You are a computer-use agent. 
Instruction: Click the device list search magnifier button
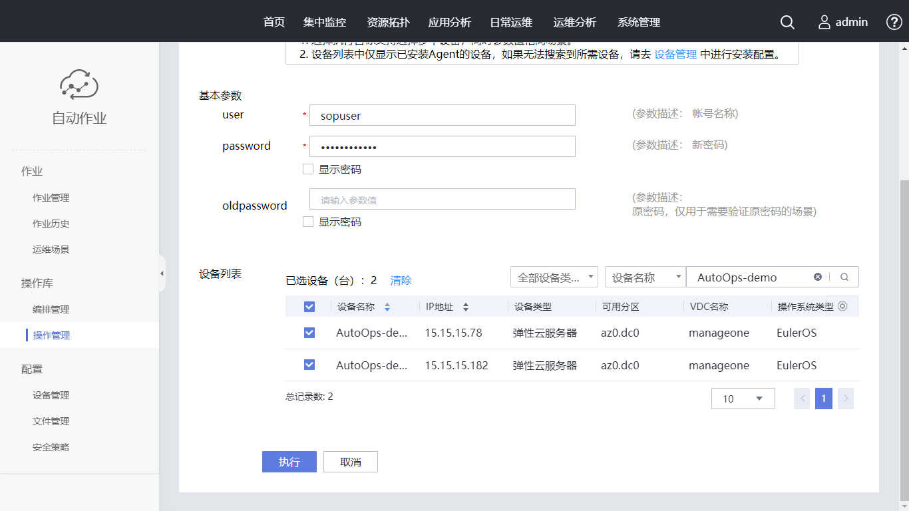click(844, 277)
